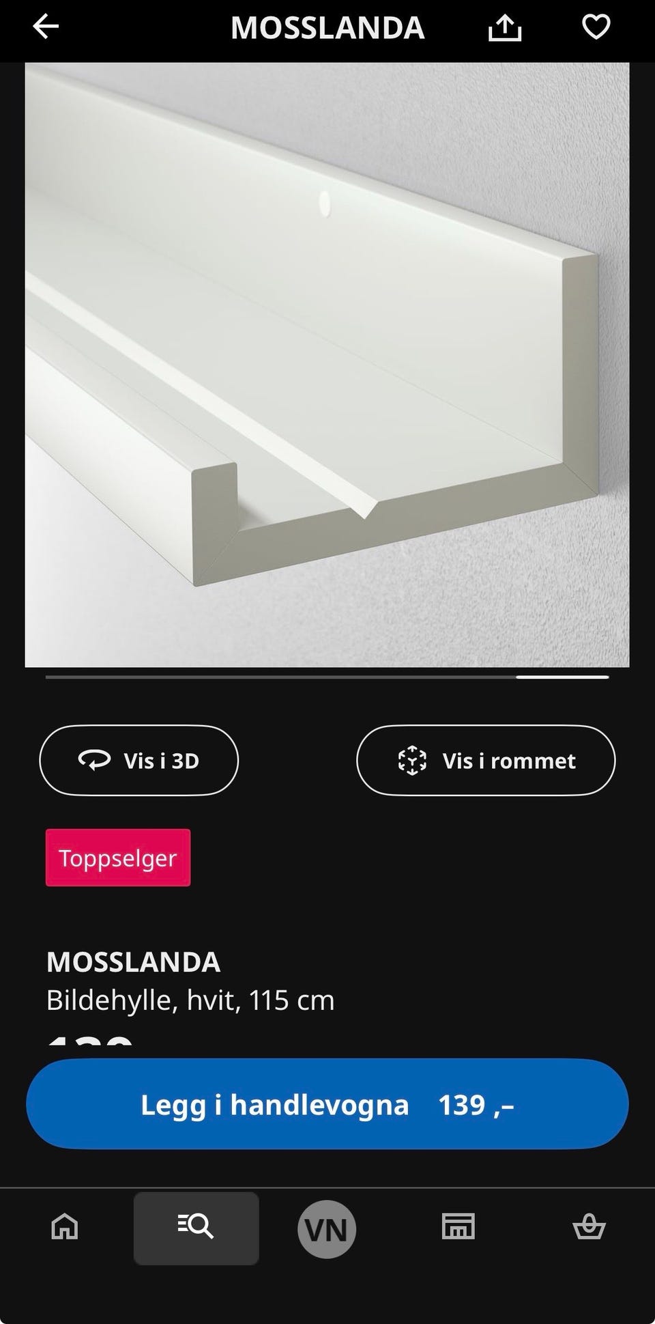Tap the Toppselger badge
Viewport: 655px width, 1324px height.
pyautogui.click(x=118, y=858)
